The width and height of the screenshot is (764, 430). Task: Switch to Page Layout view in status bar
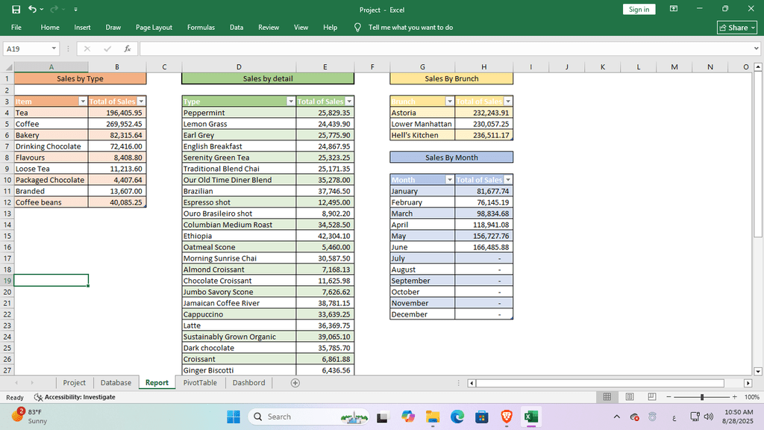click(628, 397)
